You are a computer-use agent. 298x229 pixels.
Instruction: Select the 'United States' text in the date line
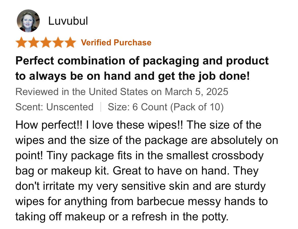tap(118, 92)
